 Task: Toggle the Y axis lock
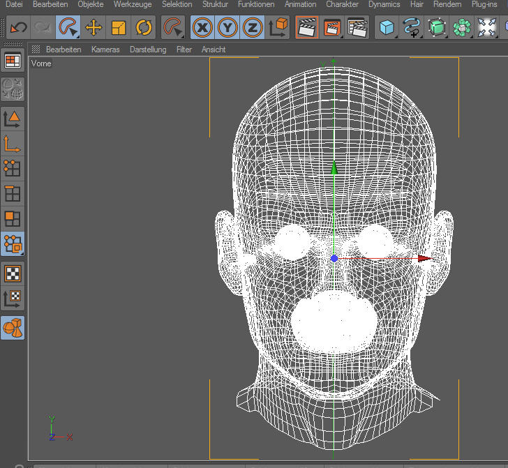tap(227, 28)
